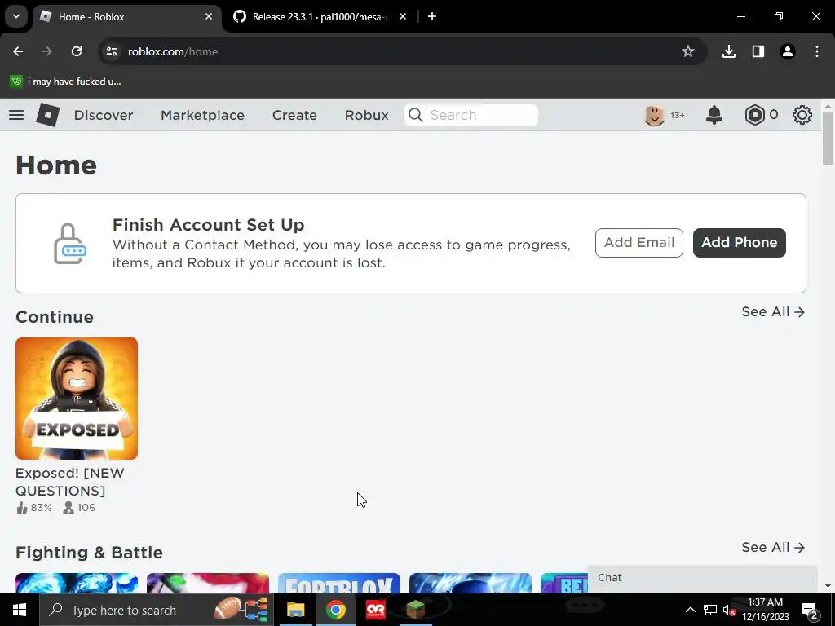Viewport: 835px width, 626px height.
Task: Open the notifications bell
Action: 714,115
